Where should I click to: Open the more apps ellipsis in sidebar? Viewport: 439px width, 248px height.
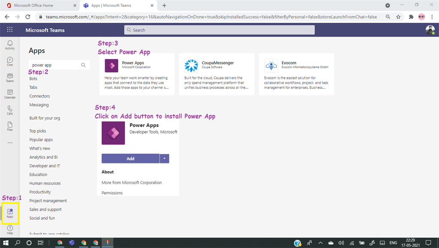pos(9,142)
